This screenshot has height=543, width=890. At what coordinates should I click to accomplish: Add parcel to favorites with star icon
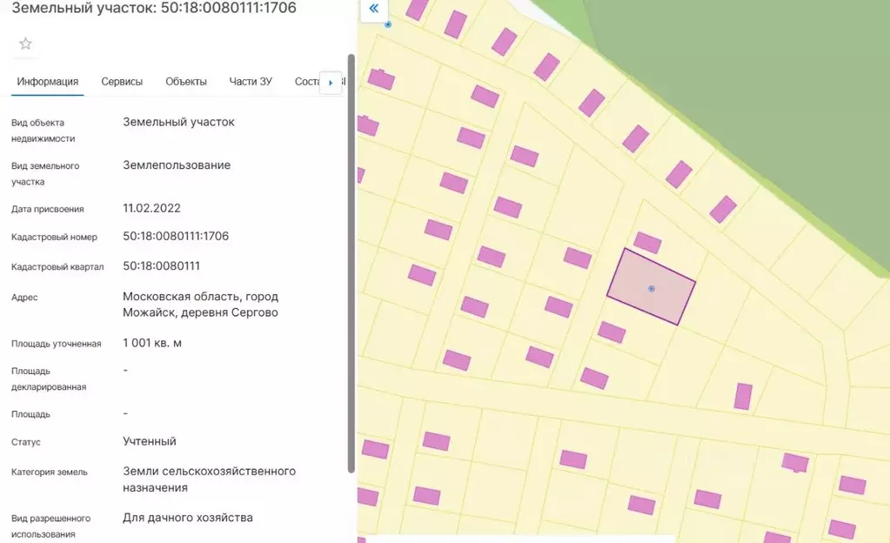25,44
